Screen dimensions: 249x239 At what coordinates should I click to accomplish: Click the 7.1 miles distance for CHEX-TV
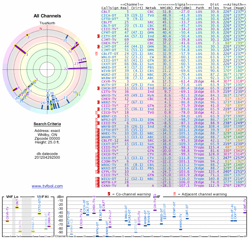pyautogui.click(x=216, y=43)
